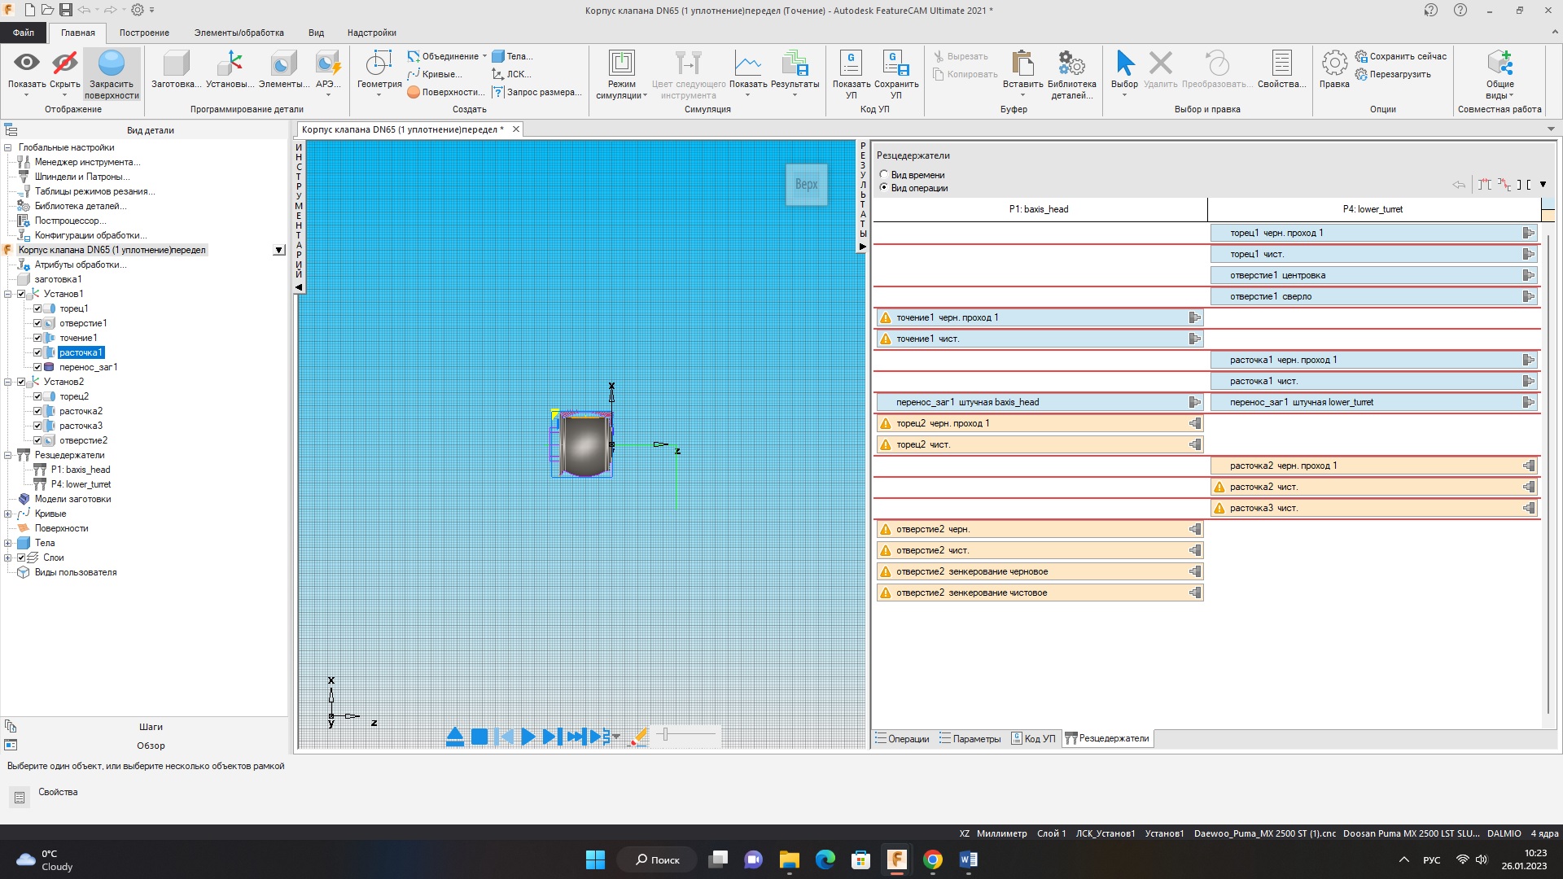Uncheck the расточка1 operation checkbox

pyautogui.click(x=37, y=352)
